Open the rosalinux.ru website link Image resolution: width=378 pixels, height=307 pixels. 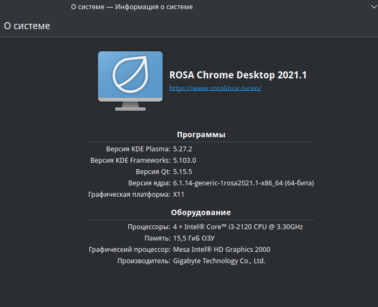[x=215, y=88]
